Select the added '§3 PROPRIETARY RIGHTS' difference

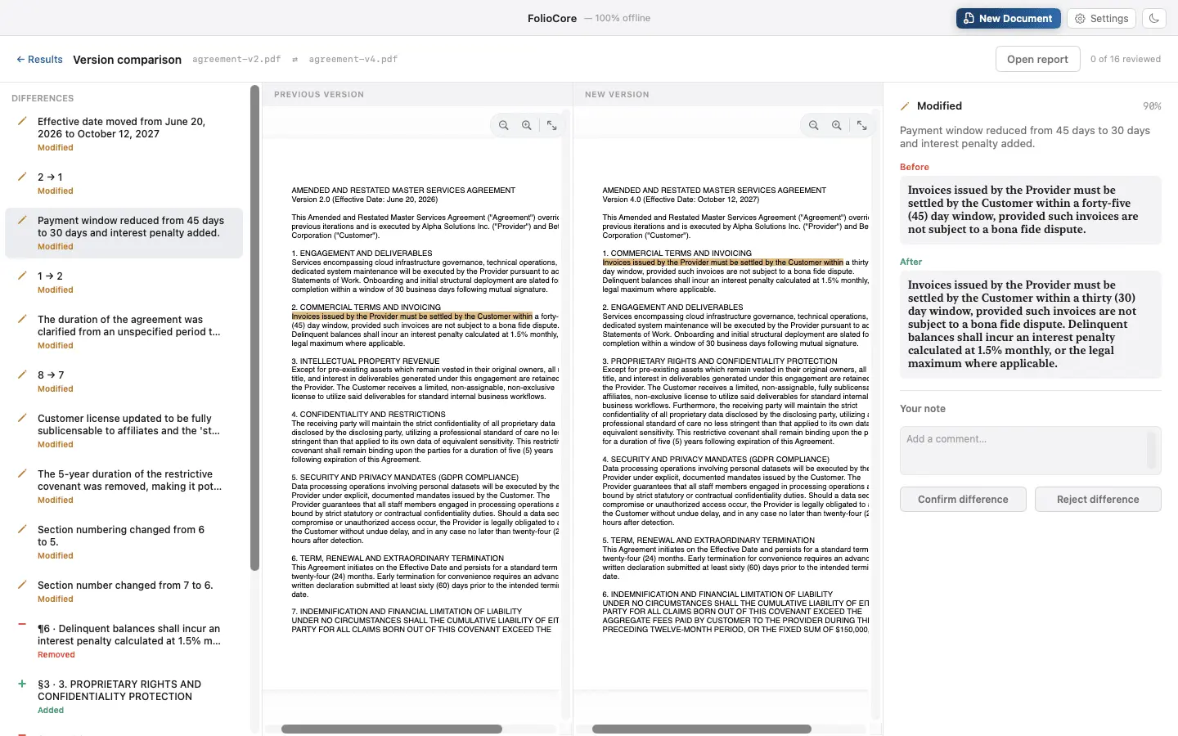point(124,697)
